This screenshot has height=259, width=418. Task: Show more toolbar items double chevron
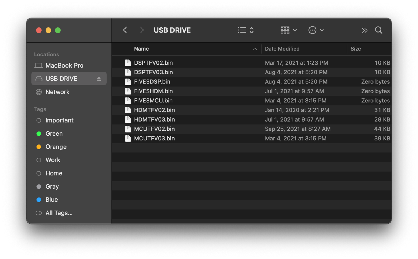(x=364, y=30)
